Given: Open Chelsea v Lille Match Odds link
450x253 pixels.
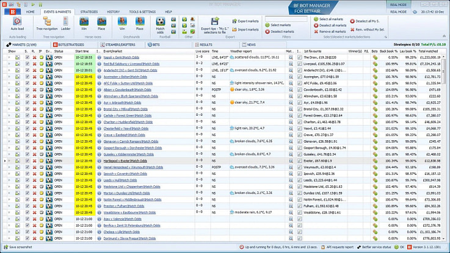Looking at the screenshot, I should pyautogui.click(x=122, y=232).
